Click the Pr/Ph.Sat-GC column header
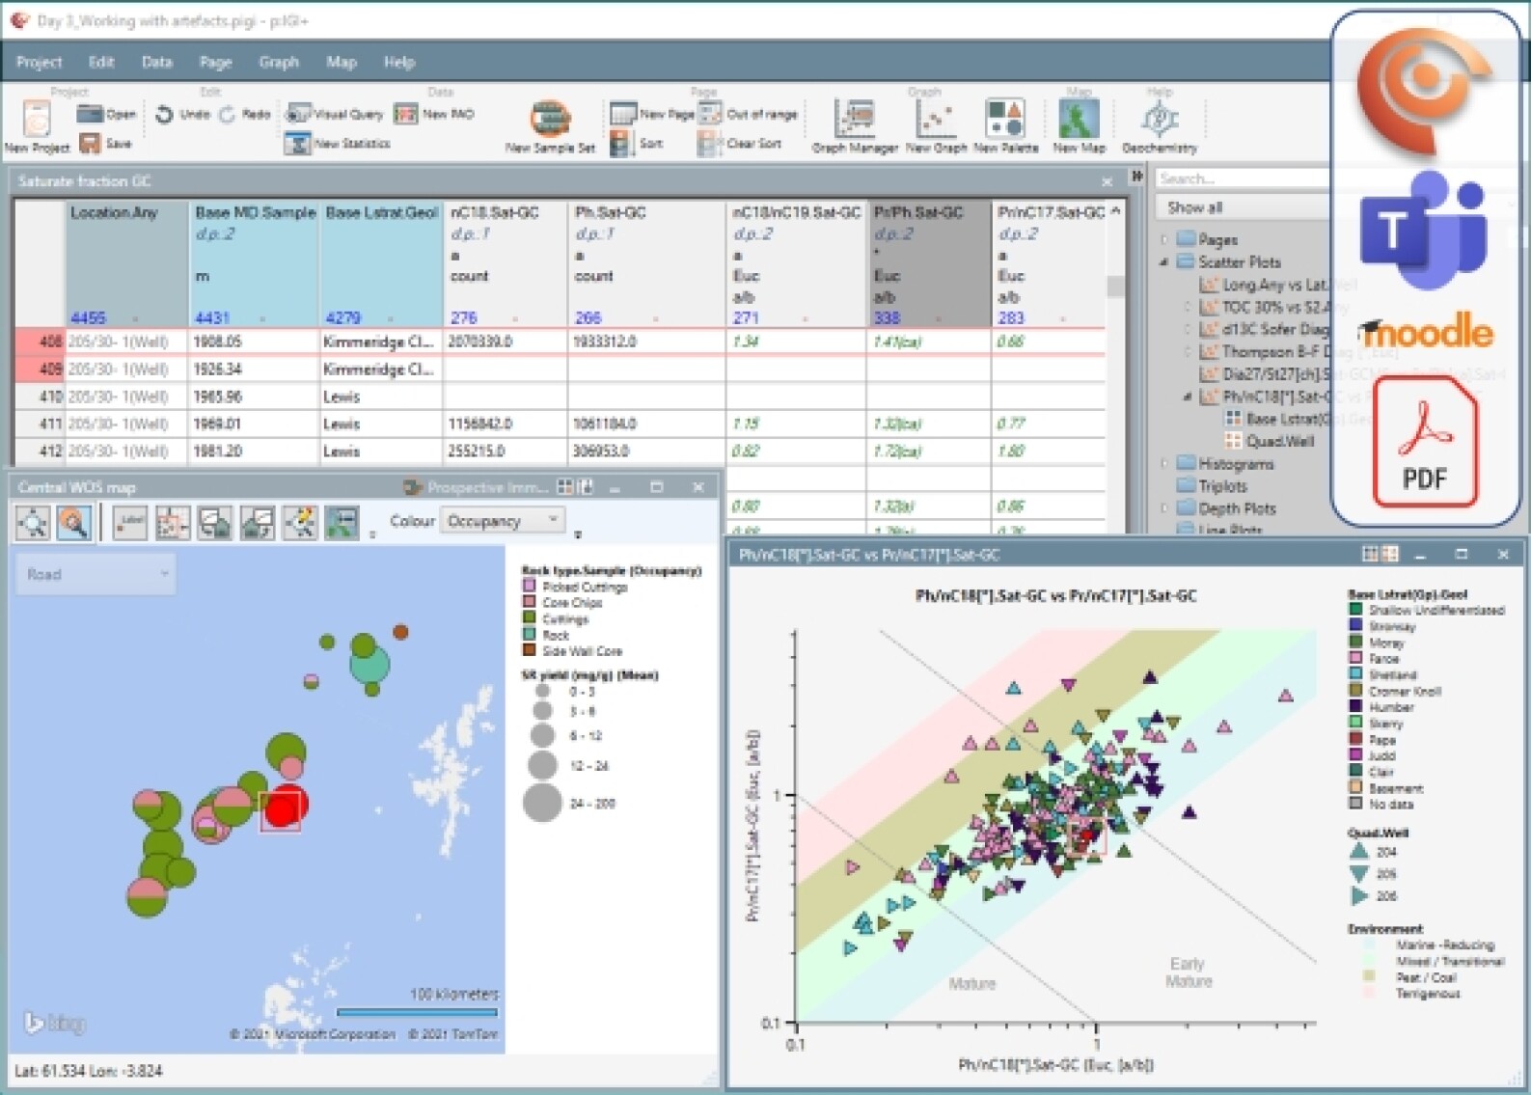The width and height of the screenshot is (1531, 1095). 928,262
